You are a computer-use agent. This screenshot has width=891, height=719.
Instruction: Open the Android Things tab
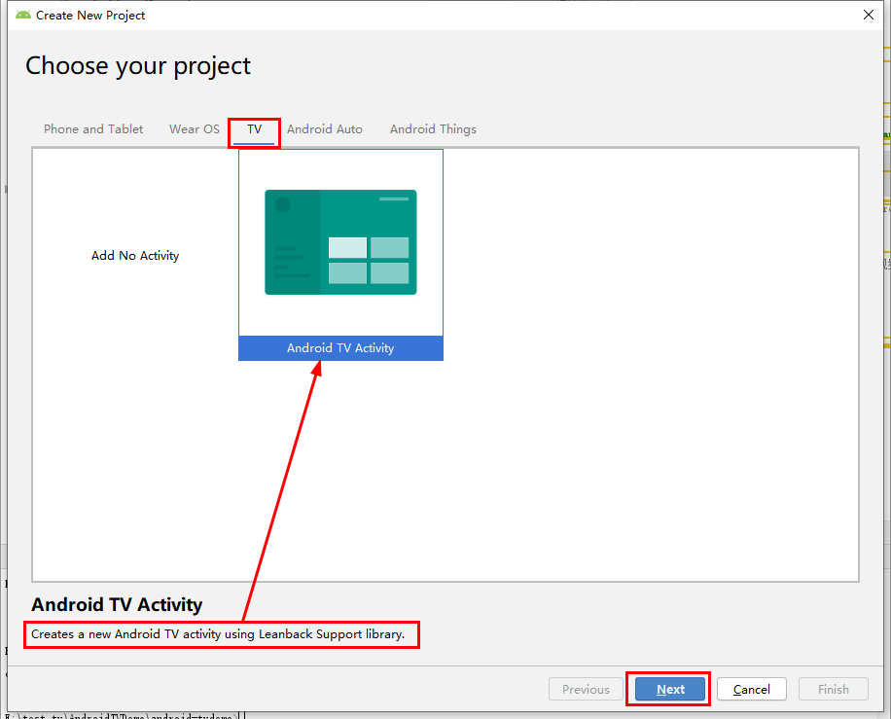(x=433, y=129)
